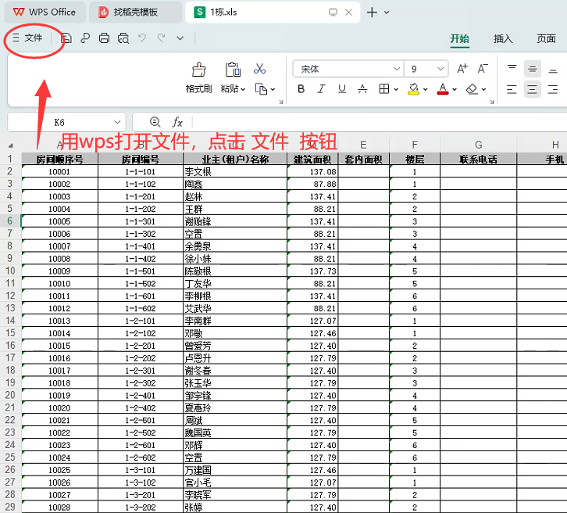Click the new tab plus button

tap(372, 12)
